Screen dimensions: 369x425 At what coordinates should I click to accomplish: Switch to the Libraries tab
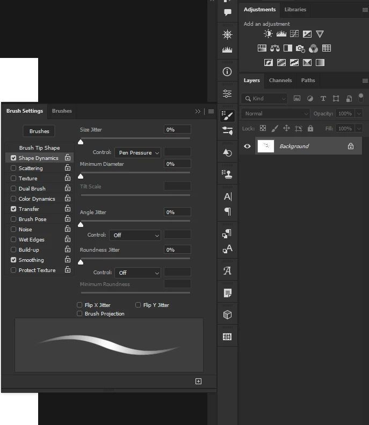pyautogui.click(x=295, y=10)
